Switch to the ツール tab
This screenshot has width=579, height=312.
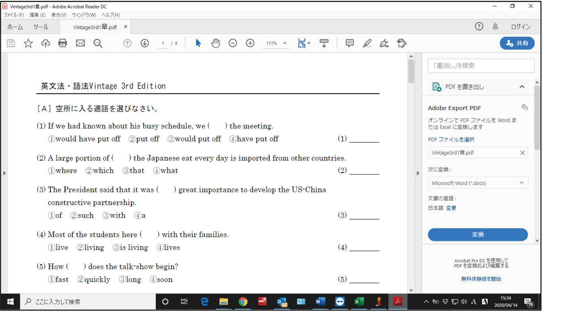[41, 27]
